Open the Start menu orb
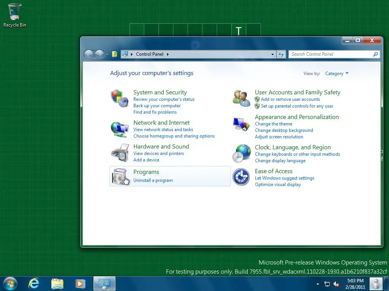Viewport: 389px width, 291px height. coord(10,283)
